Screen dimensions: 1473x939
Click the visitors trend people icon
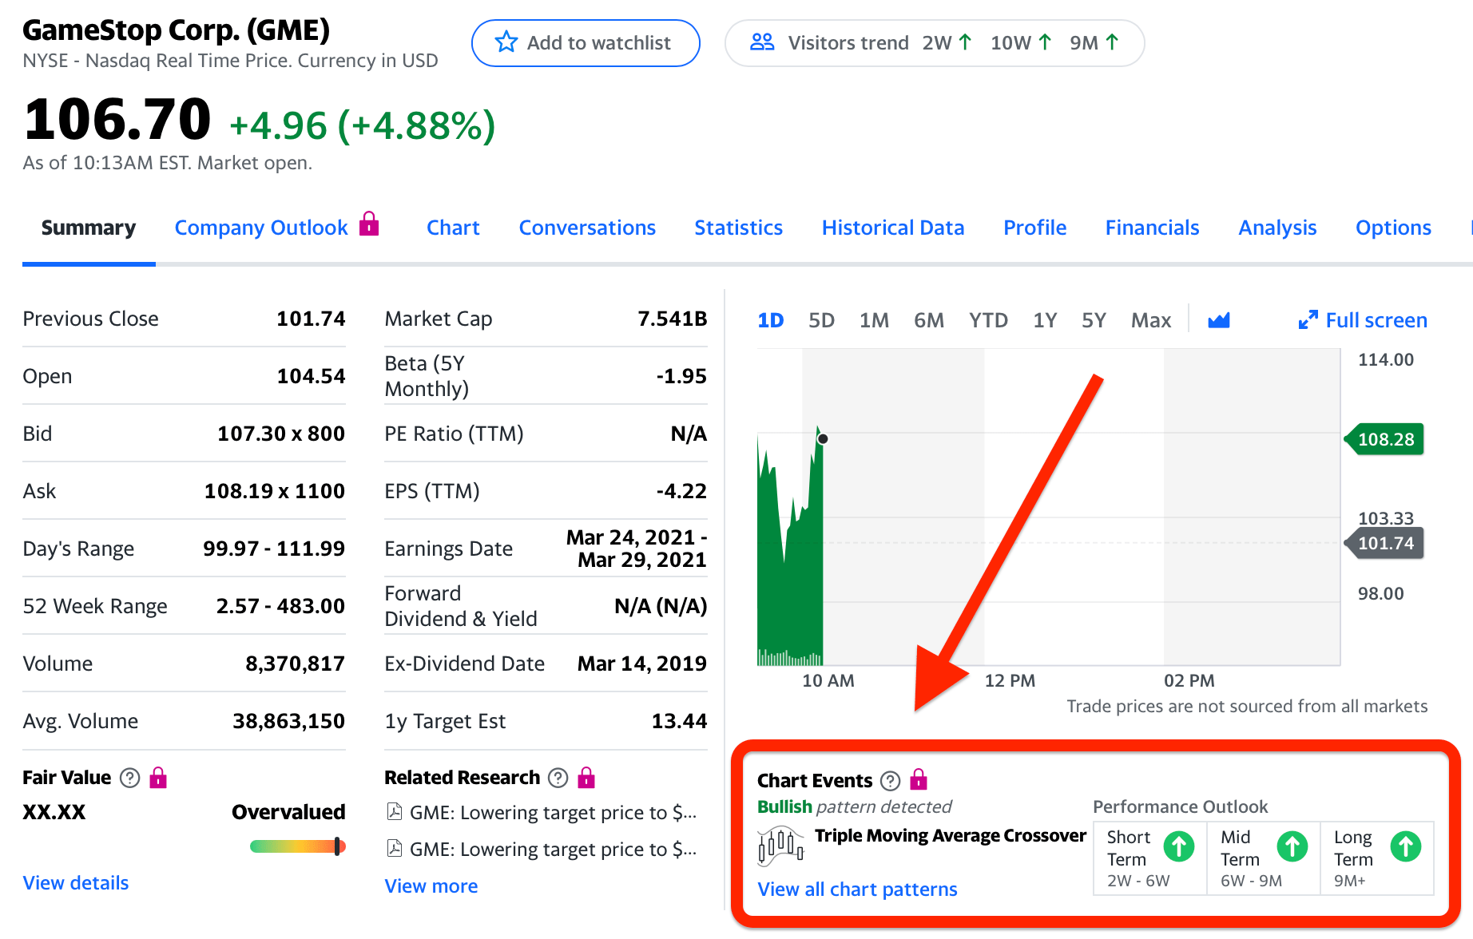click(x=762, y=42)
